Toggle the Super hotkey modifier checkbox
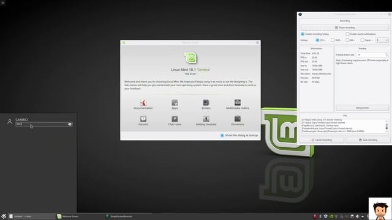 362,40
